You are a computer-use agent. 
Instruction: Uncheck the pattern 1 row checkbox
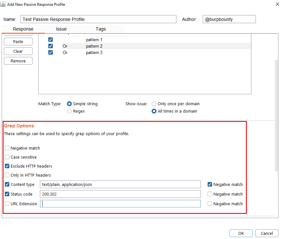tap(51, 40)
